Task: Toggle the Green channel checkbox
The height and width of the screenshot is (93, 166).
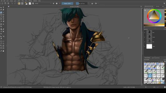Action: point(145,37)
